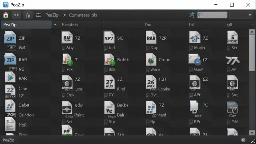Select the ZIP icon labeled ZIP in sidebar
Screen dimensions: 256x144
click(10, 37)
